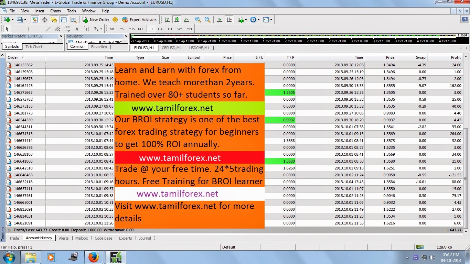Toggle the Navigator window star-folder icon
Image resolution: width=470 pixels, height=264 pixels.
point(54,20)
